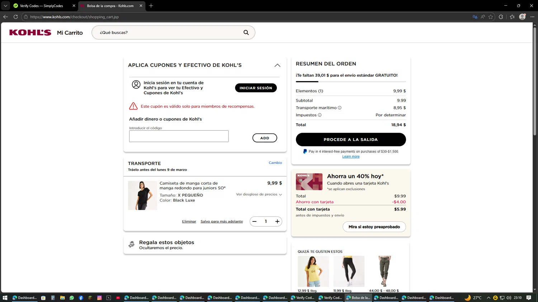
Task: Open the translate page icon
Action: [475, 17]
